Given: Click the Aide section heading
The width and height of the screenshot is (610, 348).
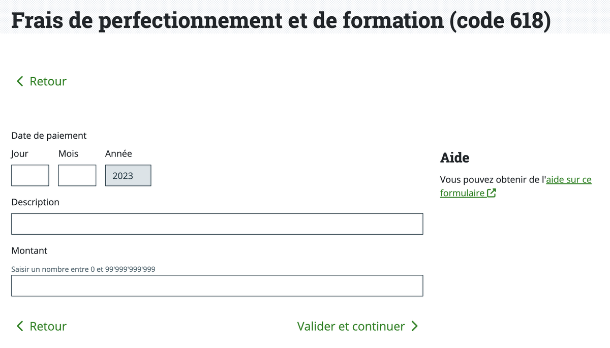Looking at the screenshot, I should [x=454, y=157].
